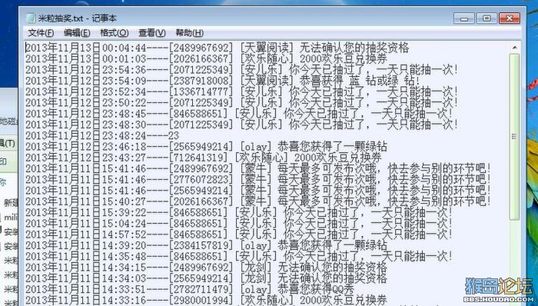Click the vertical scrollbar thumb
Viewport: 538px width, 306px height.
coord(514,136)
